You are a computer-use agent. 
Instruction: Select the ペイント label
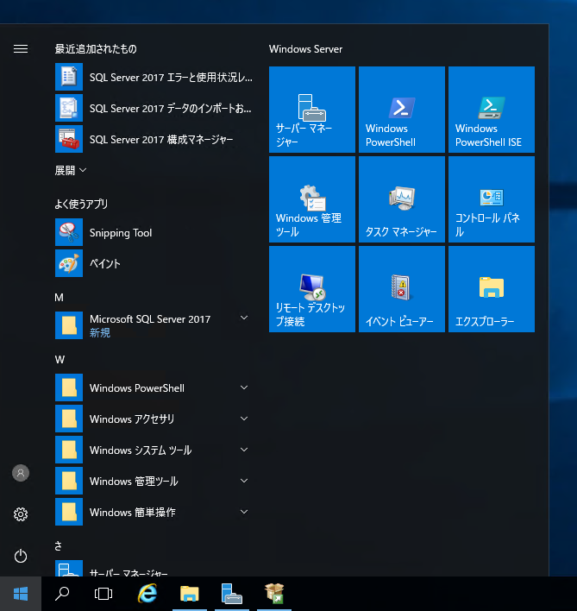[x=104, y=264]
